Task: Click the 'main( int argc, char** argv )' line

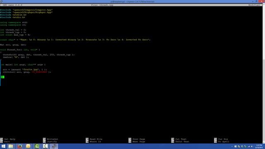Action: [x=23, y=65]
